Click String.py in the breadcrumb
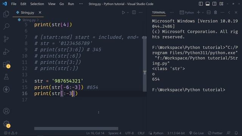The image size is (242, 136). tap(29, 20)
